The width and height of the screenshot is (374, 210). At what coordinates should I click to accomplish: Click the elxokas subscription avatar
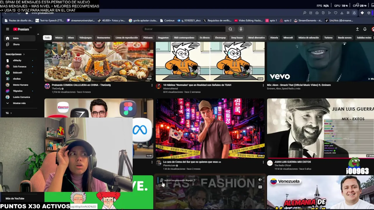click(8, 79)
